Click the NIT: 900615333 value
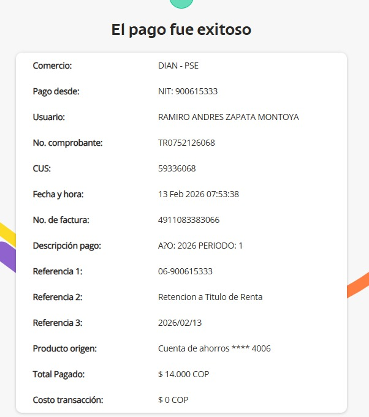The height and width of the screenshot is (417, 369). click(188, 91)
